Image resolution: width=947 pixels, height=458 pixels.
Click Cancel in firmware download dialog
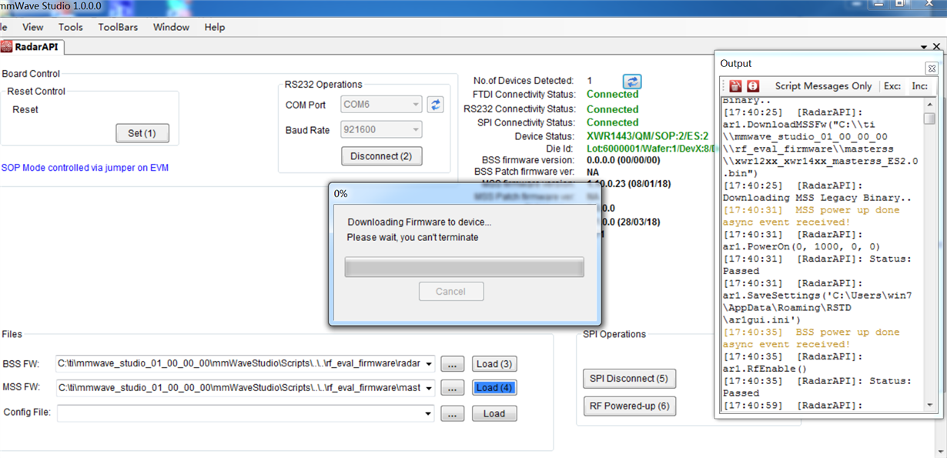pyautogui.click(x=451, y=292)
